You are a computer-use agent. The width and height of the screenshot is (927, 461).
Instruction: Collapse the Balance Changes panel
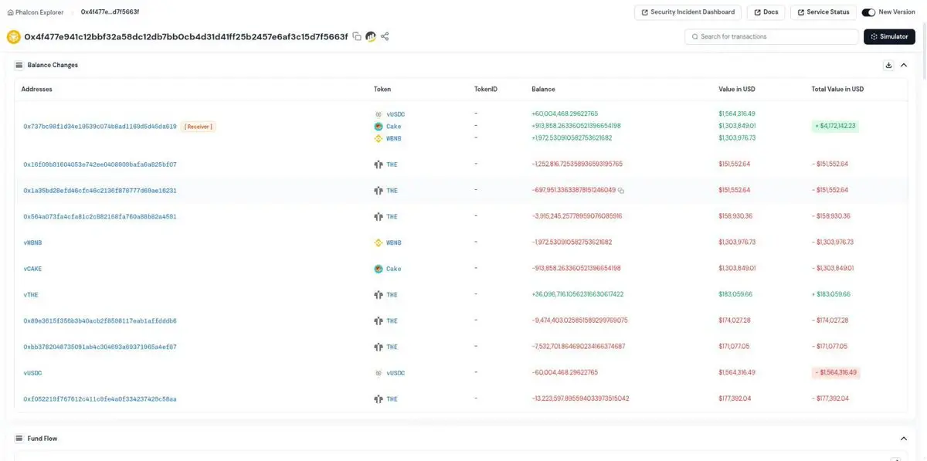(904, 66)
